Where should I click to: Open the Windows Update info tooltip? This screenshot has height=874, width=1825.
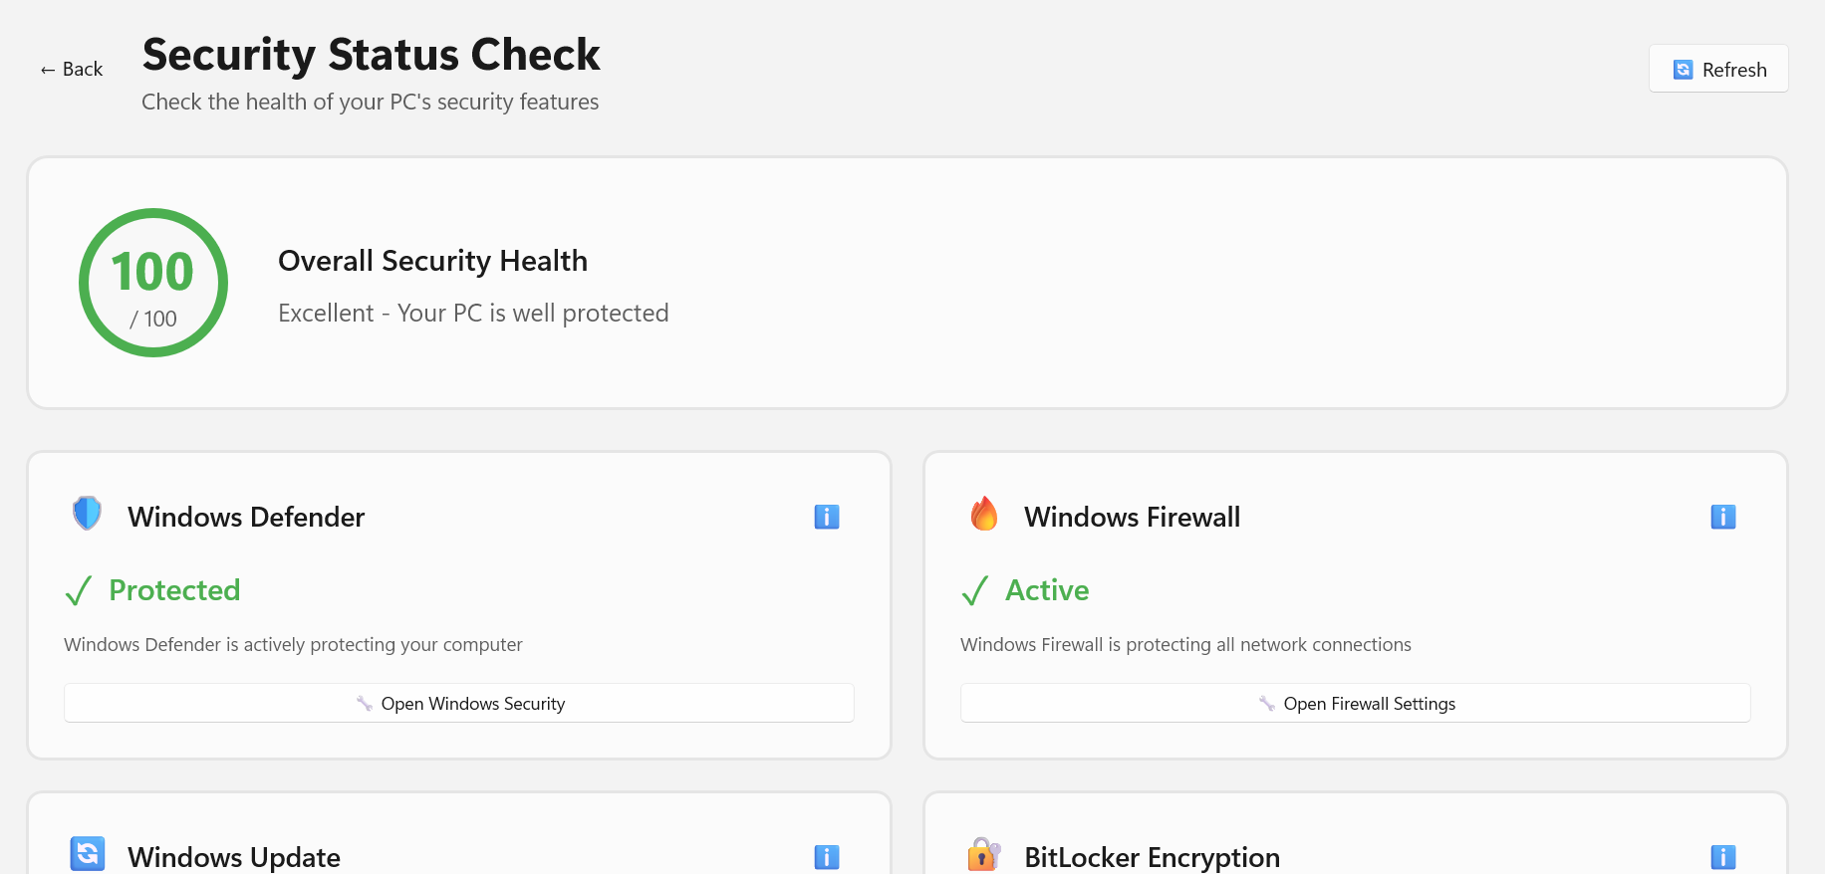click(x=827, y=856)
